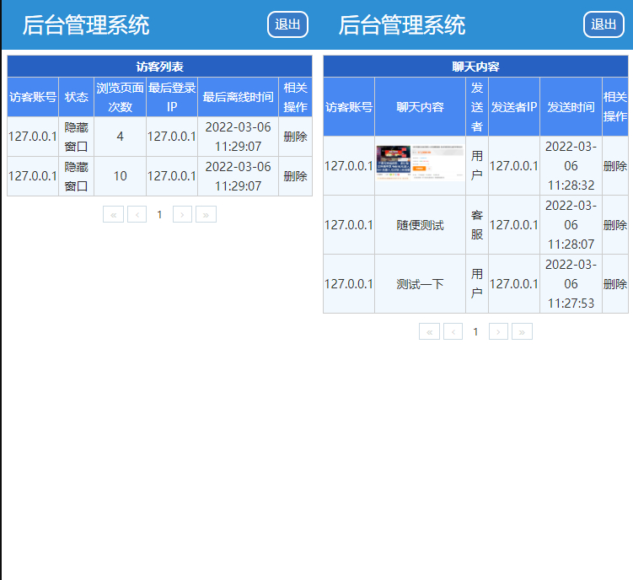Click 隐藏窗口 status in second visitor row
Screen dimensions: 633x580
pos(77,176)
